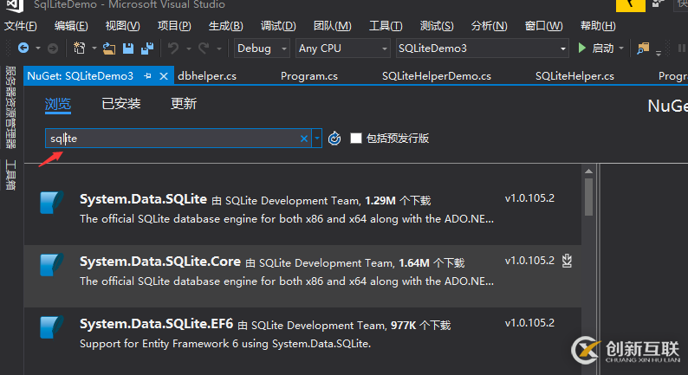
Task: Click the New Project toolbar icon
Action: point(80,48)
